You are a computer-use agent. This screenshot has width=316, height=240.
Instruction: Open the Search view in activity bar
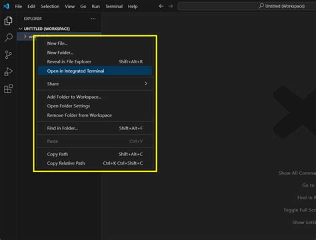pos(9,37)
